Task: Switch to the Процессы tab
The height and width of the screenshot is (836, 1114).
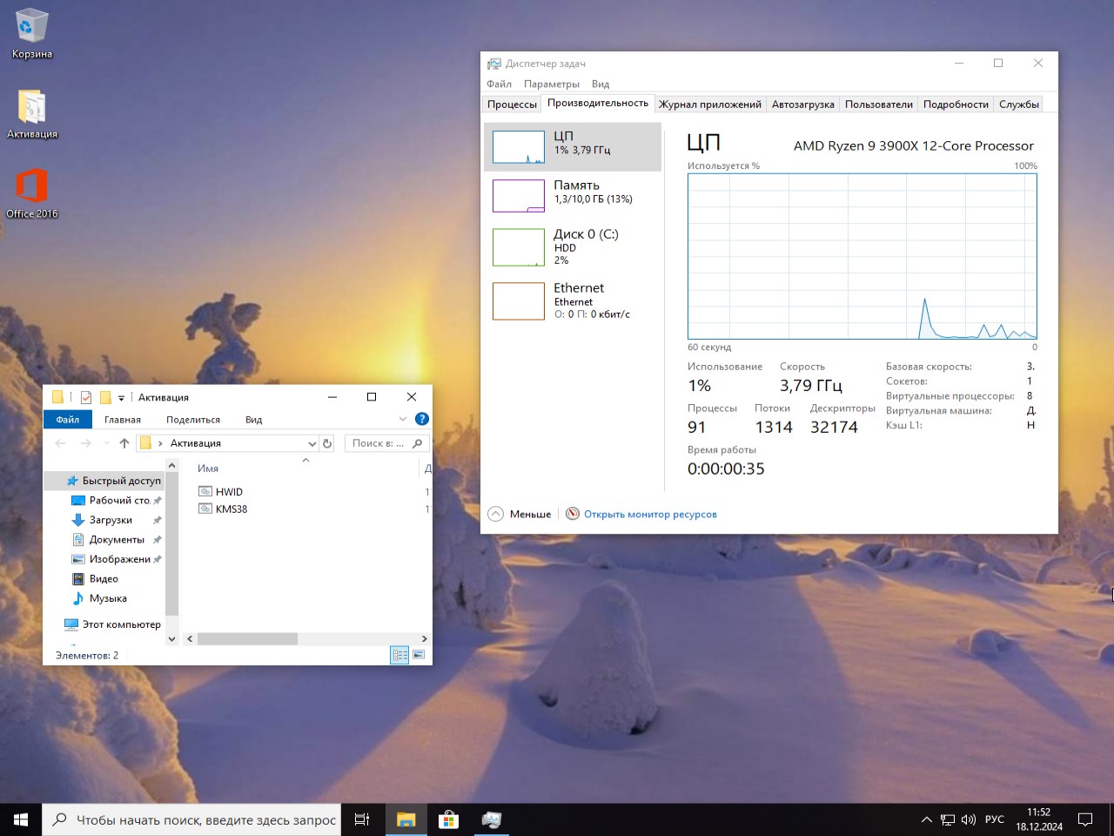Action: click(x=511, y=104)
